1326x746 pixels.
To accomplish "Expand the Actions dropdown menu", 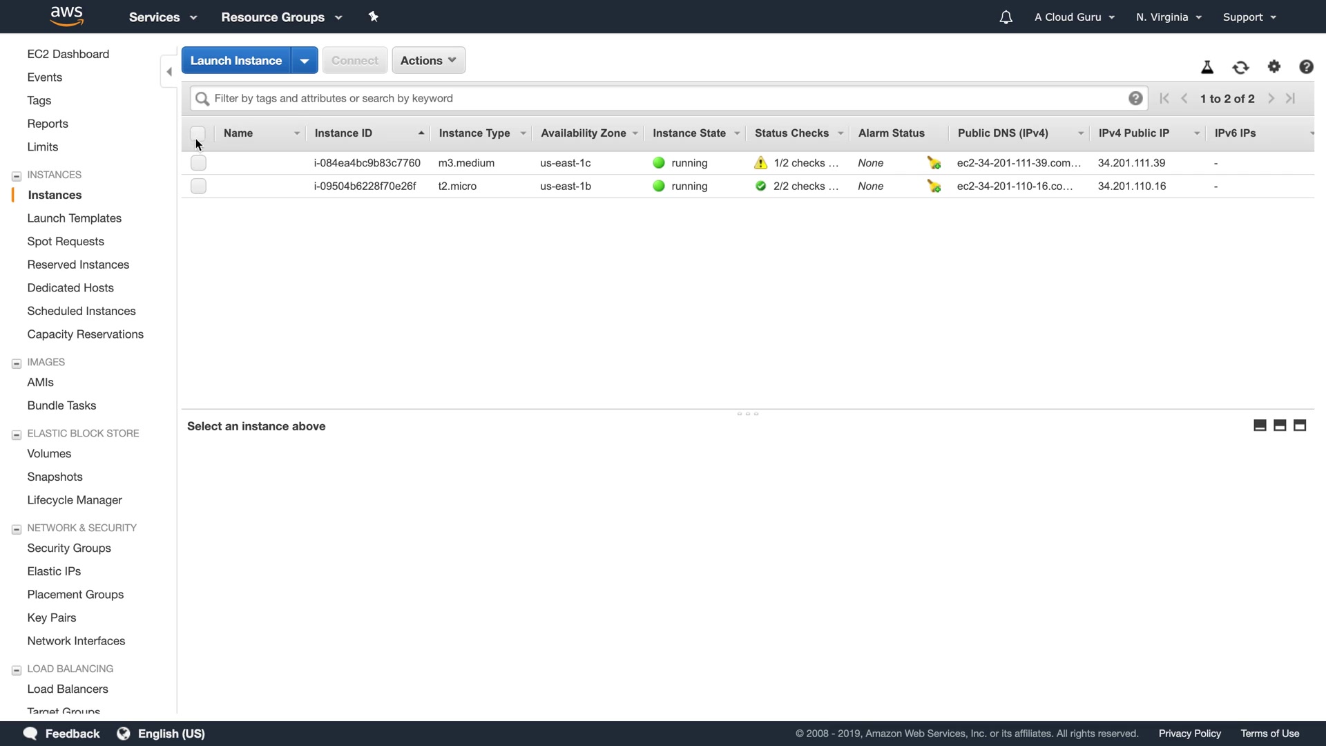I will (428, 61).
